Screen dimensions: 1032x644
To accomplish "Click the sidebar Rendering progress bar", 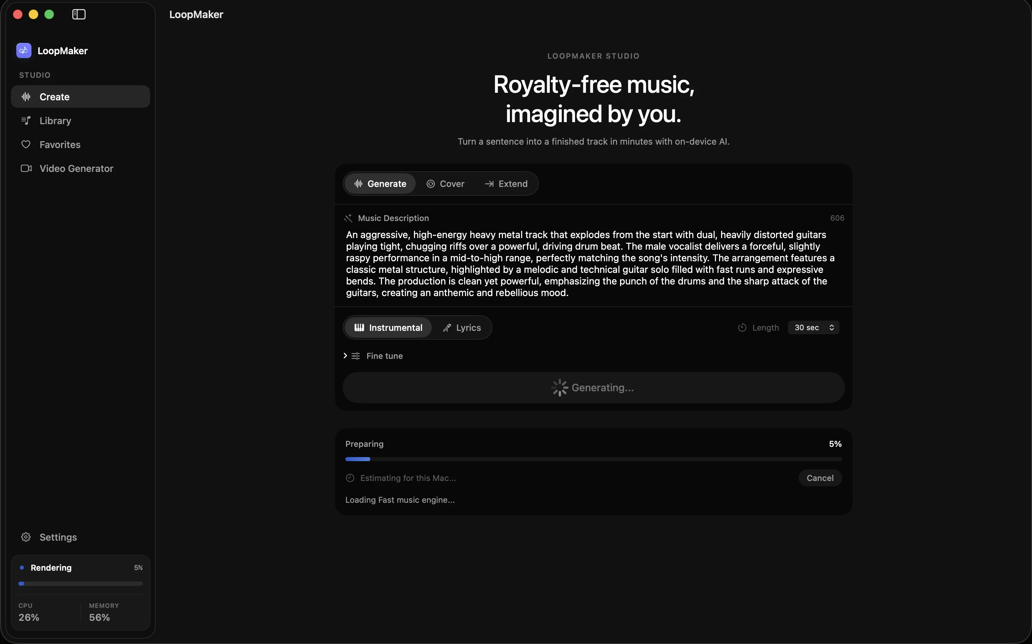I will coord(81,584).
